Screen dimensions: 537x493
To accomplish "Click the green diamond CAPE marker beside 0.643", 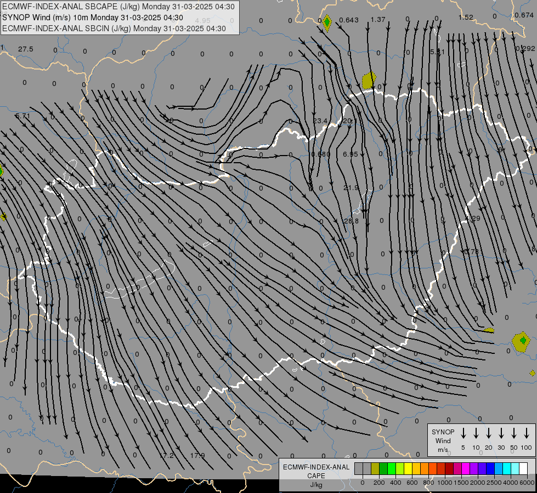I will tap(327, 22).
